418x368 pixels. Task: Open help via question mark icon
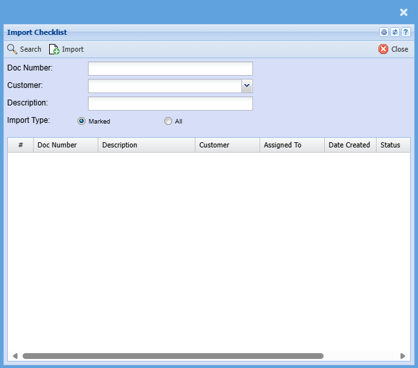point(405,32)
